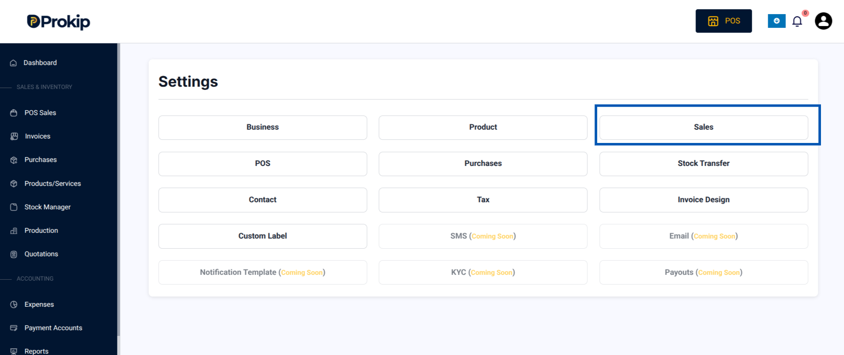Open Production in sidebar
The width and height of the screenshot is (844, 355).
coord(41,231)
